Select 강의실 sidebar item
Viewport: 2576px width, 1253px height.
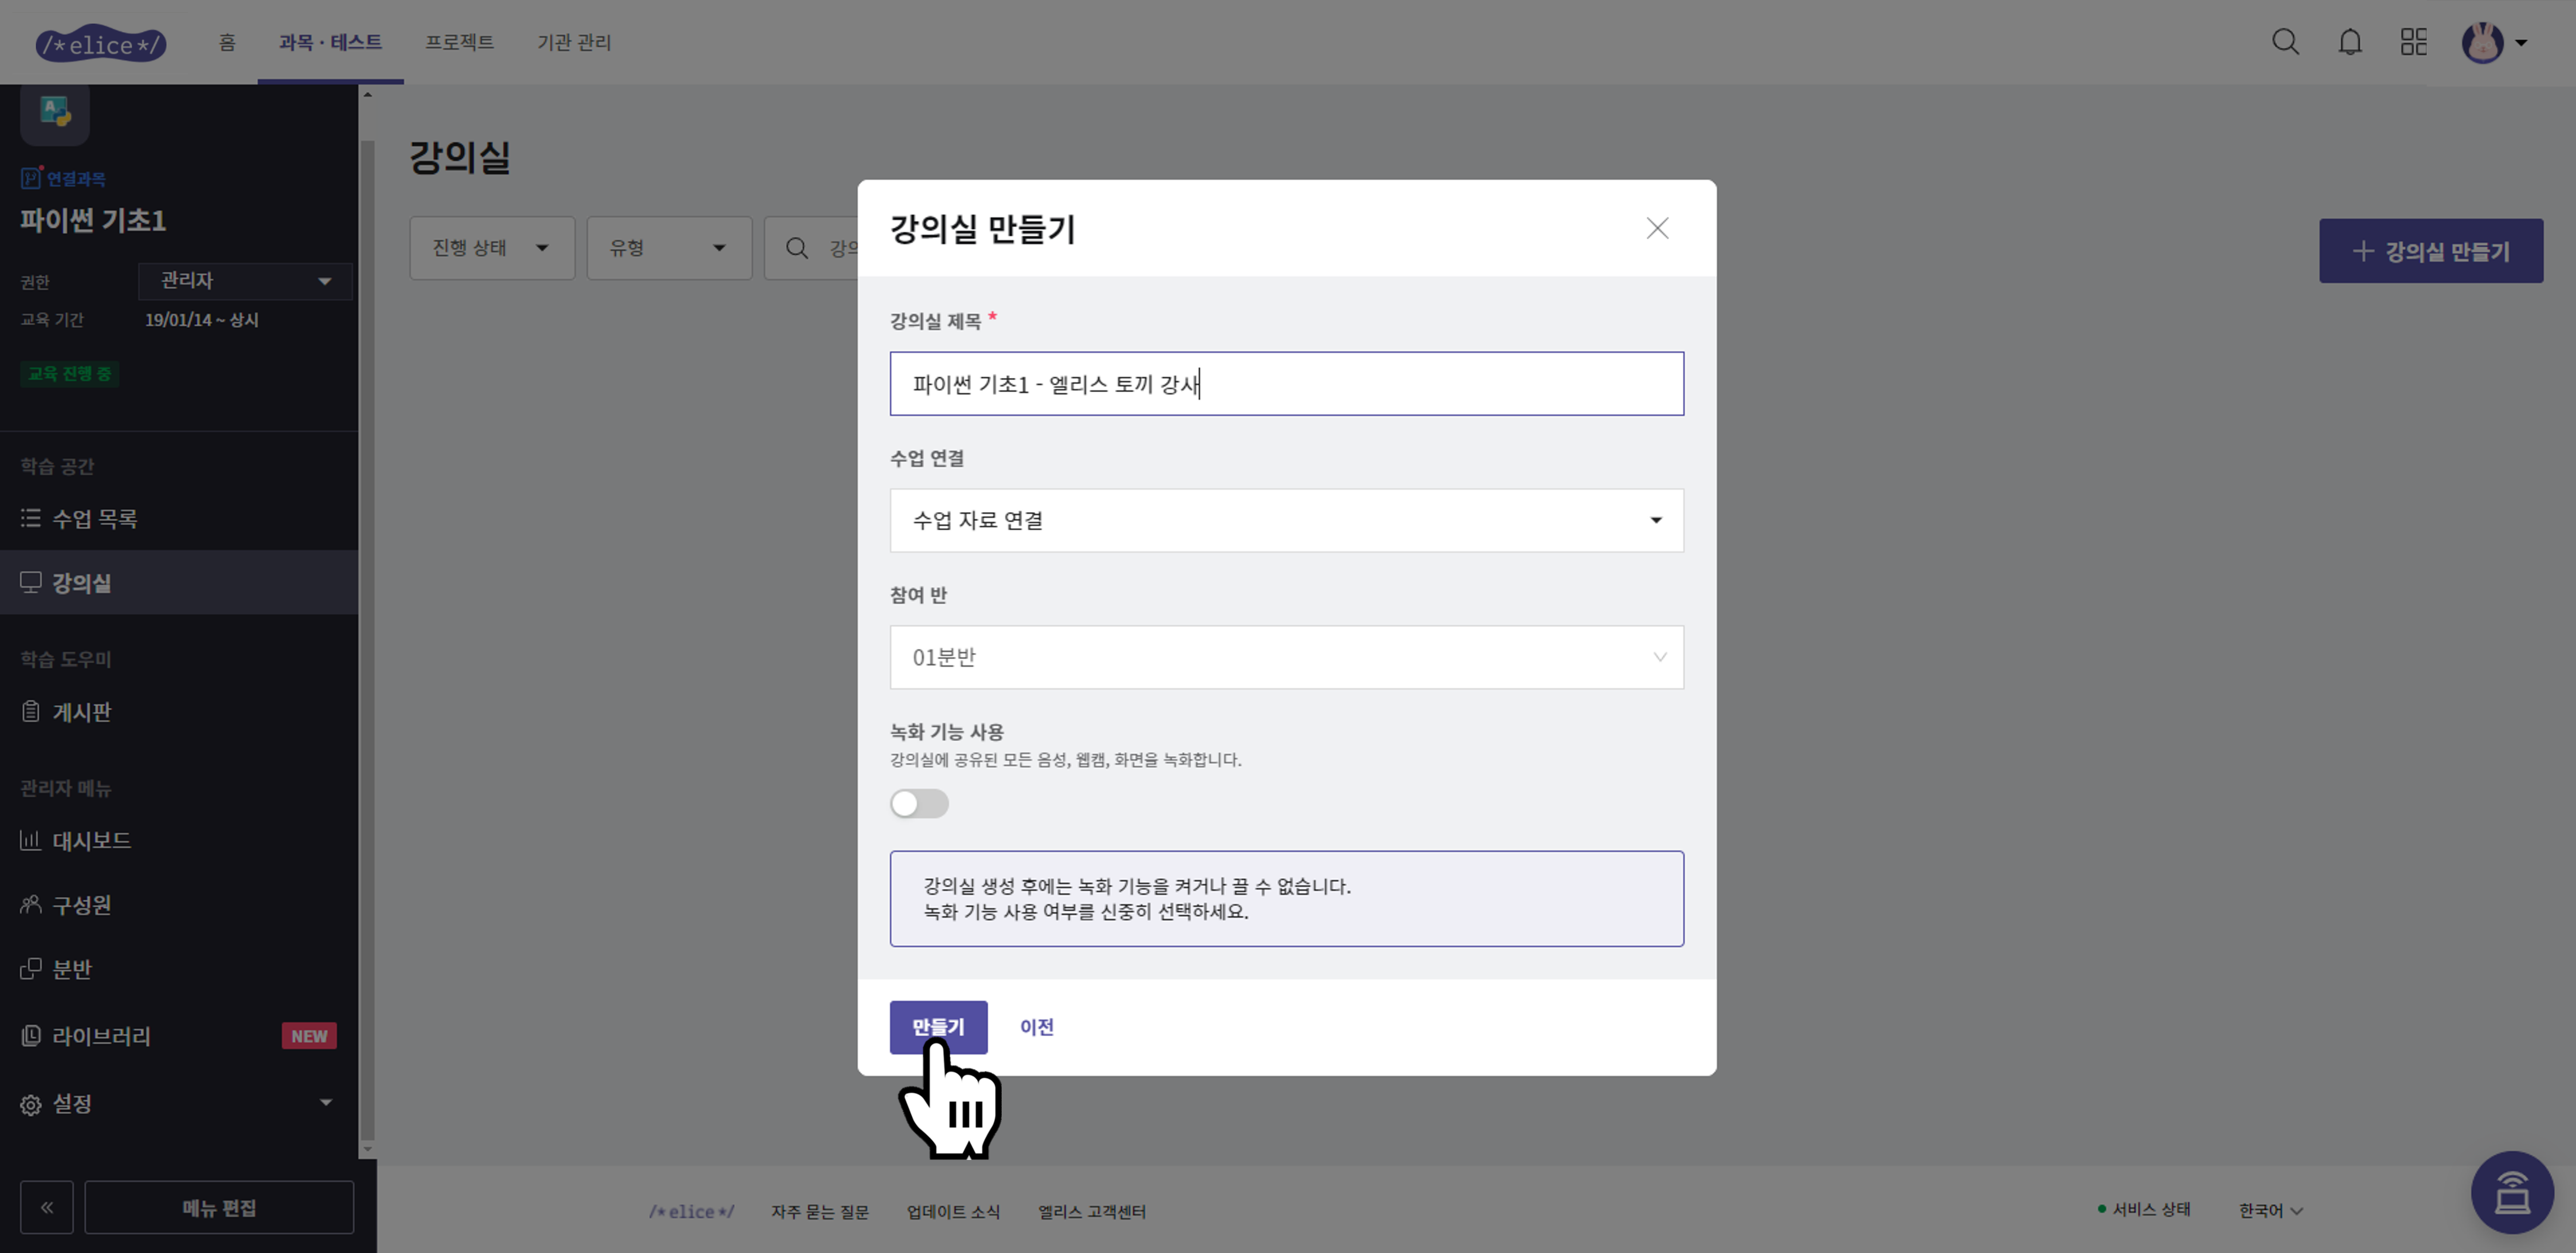(179, 582)
